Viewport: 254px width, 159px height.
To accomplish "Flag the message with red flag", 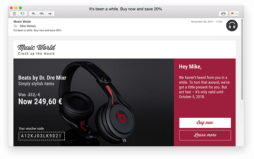I will tap(232, 14).
